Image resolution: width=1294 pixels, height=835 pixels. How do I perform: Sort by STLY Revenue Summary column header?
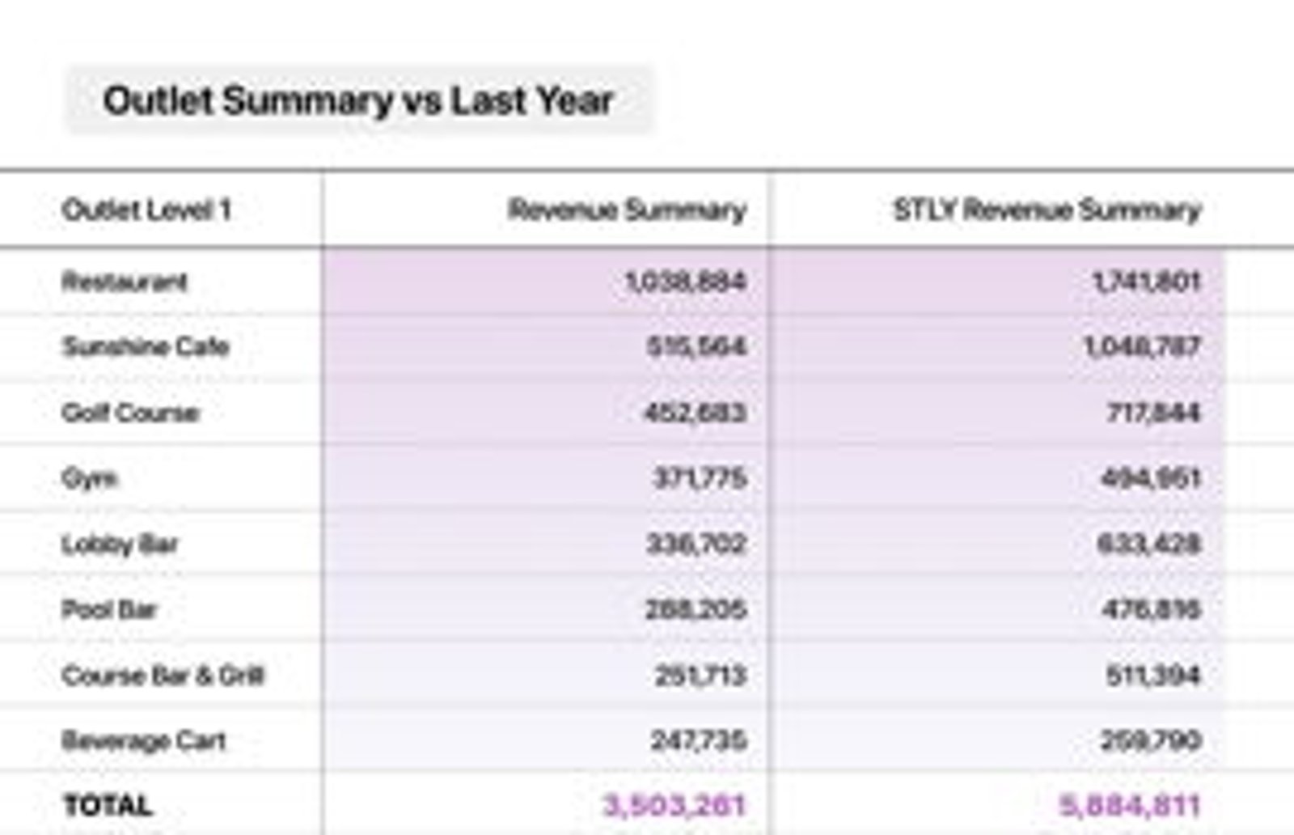pyautogui.click(x=1047, y=210)
